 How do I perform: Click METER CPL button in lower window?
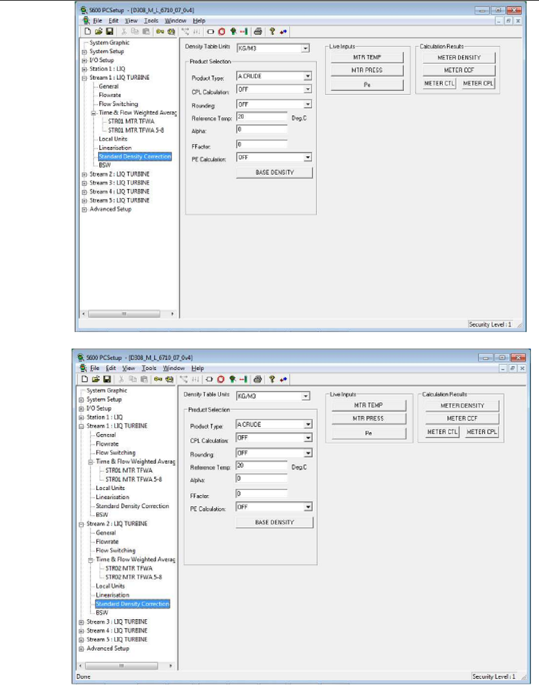tap(482, 432)
